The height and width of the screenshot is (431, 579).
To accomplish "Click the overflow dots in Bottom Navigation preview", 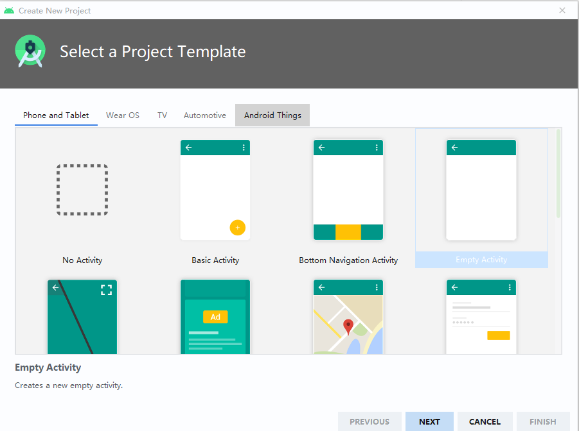I will pyautogui.click(x=377, y=148).
